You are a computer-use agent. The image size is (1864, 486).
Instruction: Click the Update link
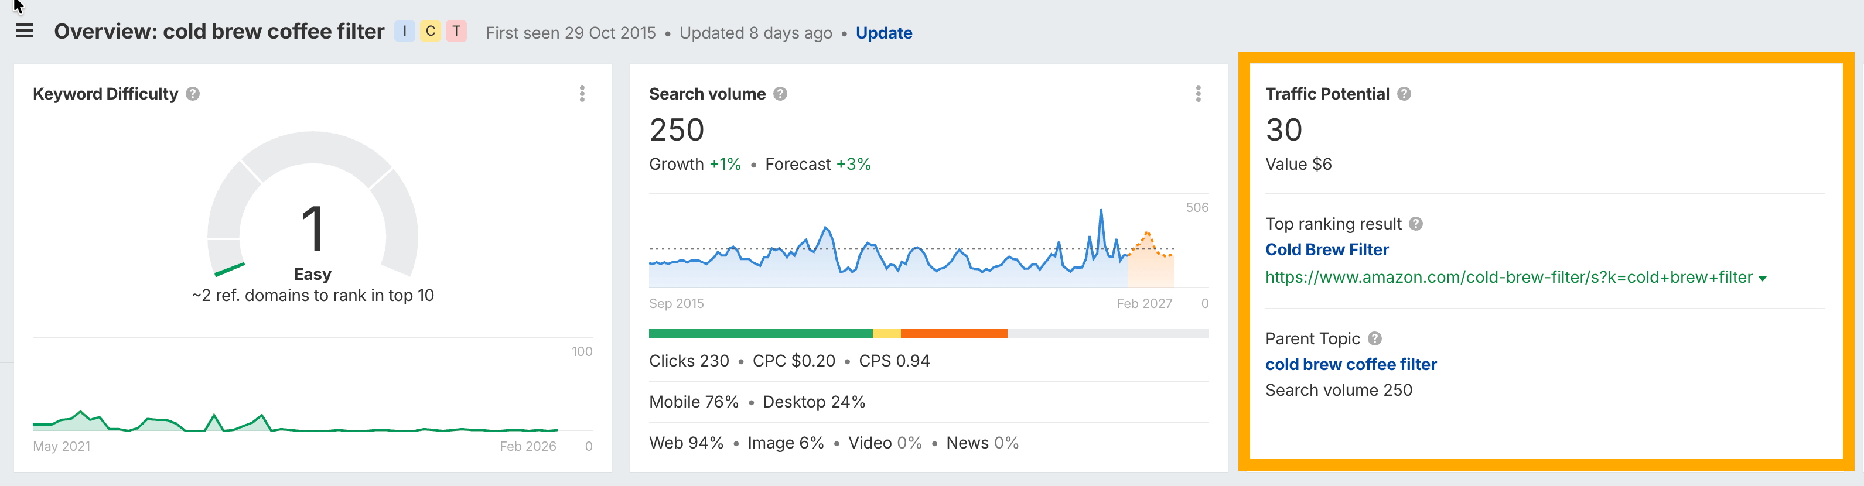coord(883,33)
